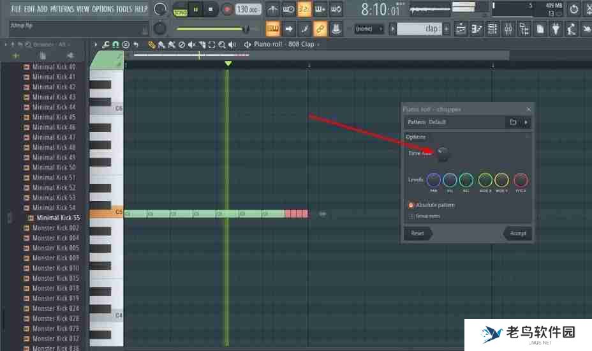Open the VIEW menu

click(x=83, y=9)
